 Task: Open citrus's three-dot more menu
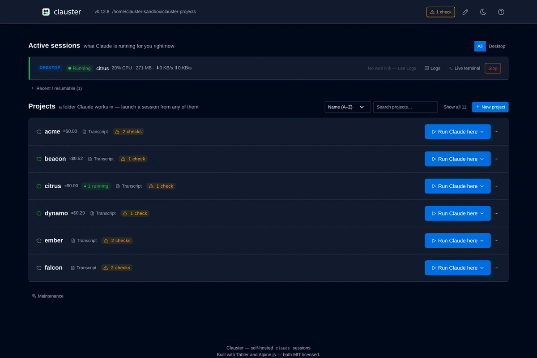point(497,186)
